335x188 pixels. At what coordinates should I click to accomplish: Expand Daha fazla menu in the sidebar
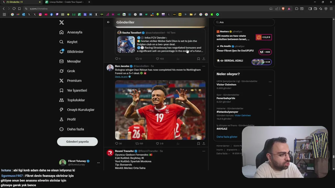click(71, 129)
